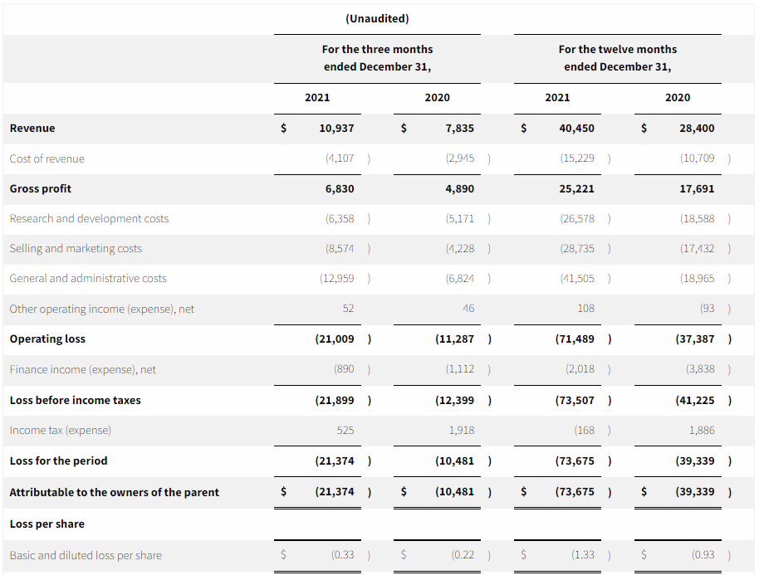Select Research and development costs label

[89, 218]
